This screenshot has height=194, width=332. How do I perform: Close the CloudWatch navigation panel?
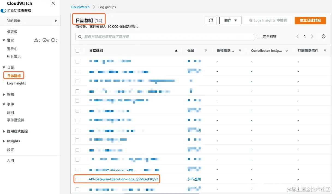(x=53, y=4)
